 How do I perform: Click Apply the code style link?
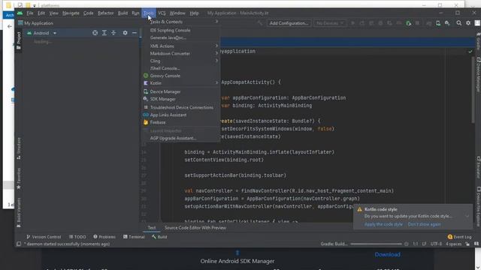coord(383,224)
